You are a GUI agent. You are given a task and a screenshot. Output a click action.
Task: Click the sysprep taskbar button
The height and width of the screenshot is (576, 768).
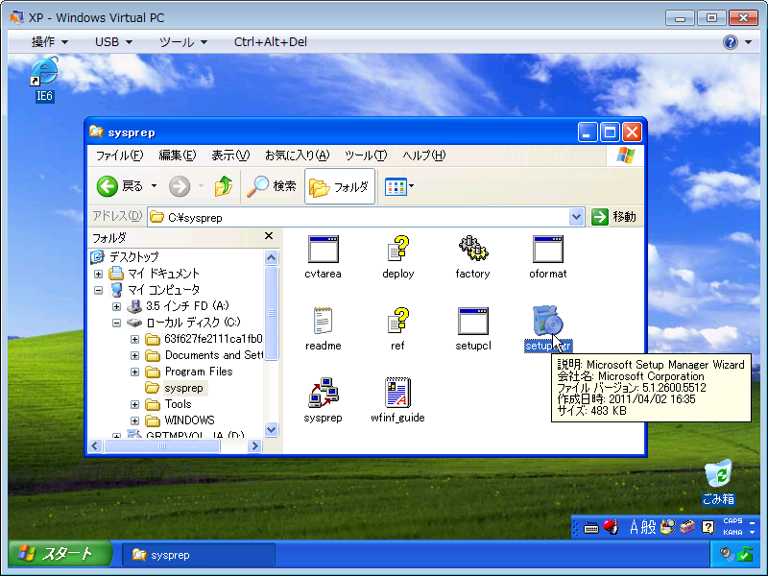(x=199, y=555)
